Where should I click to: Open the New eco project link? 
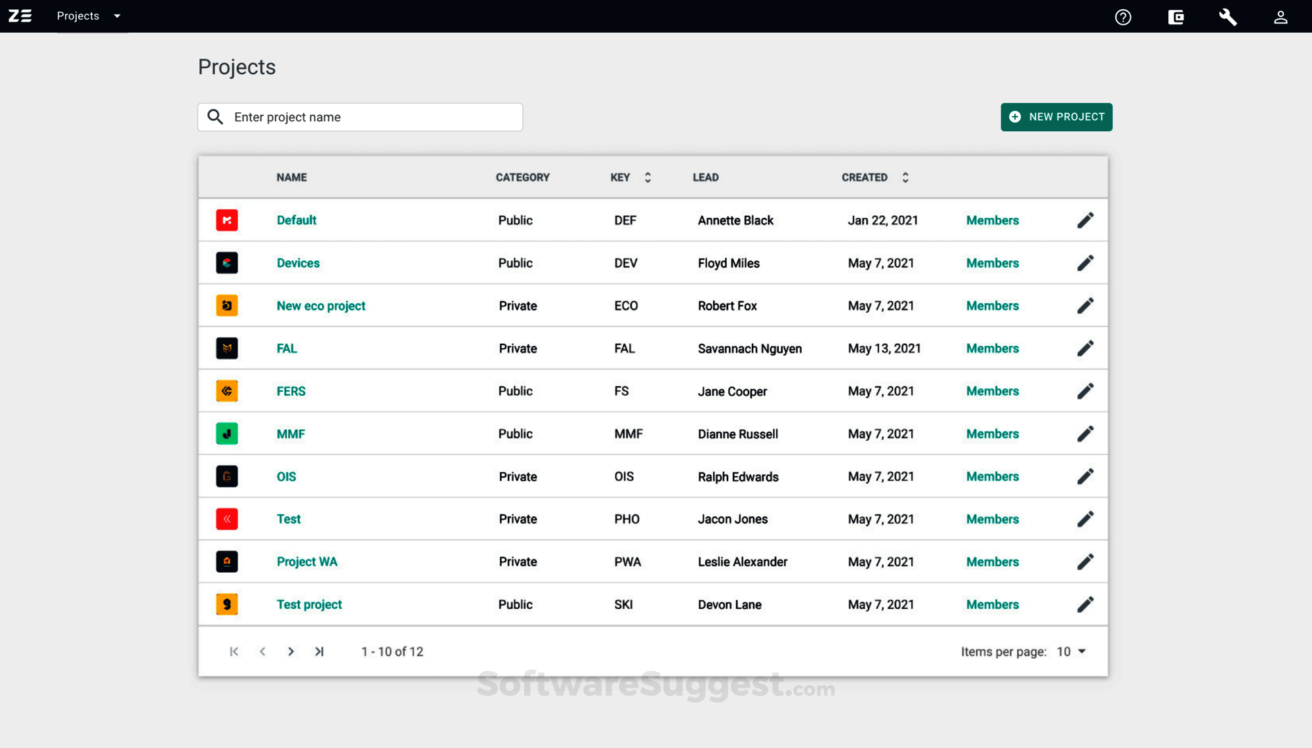coord(321,306)
